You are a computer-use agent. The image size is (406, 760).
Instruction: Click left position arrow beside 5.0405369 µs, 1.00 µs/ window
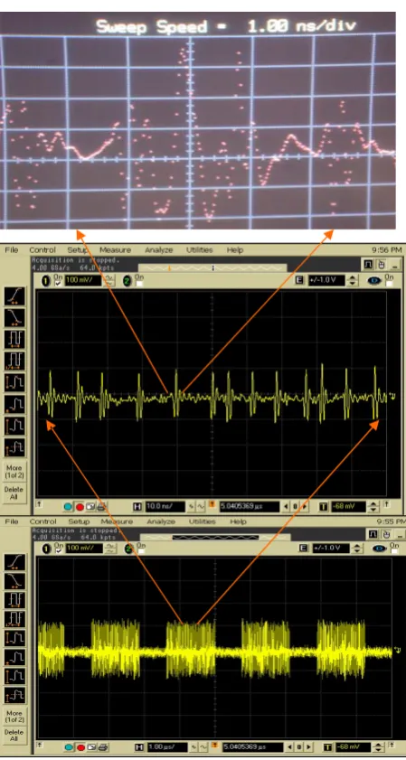[290, 747]
